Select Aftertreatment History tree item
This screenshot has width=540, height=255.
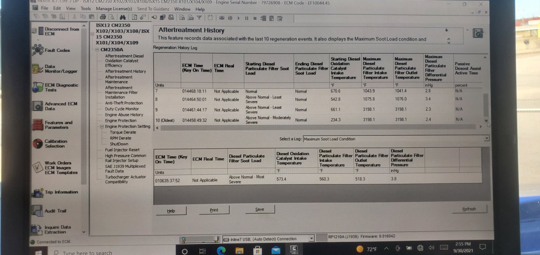point(125,71)
